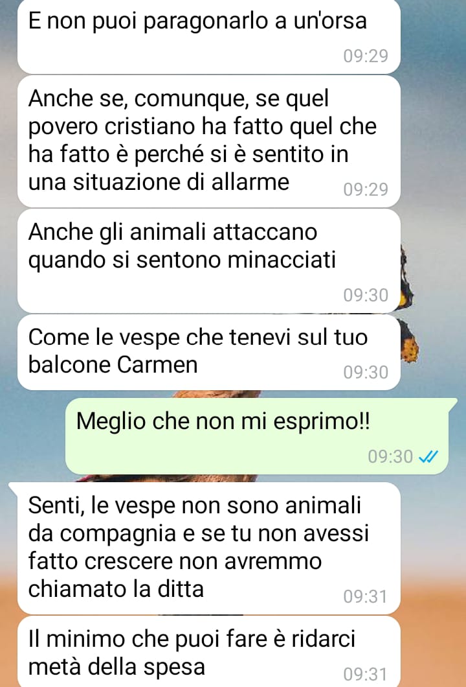
Task: Tap the 09:30 timestamp under 'sentono minacciati'
Action: 366,296
